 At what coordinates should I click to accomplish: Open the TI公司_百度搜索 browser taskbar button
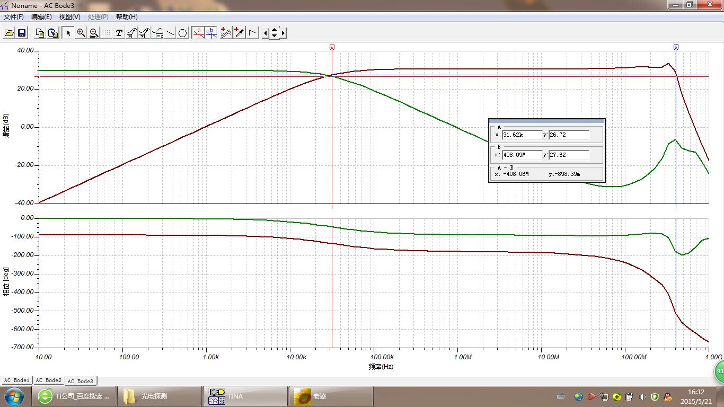(x=74, y=396)
